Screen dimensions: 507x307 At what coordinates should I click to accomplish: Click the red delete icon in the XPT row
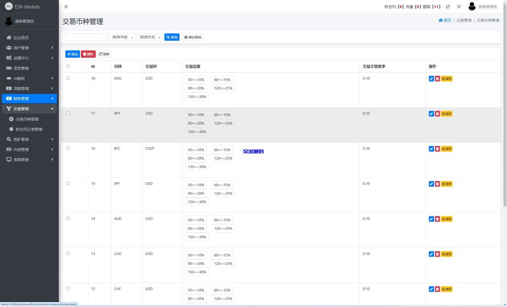click(x=438, y=113)
